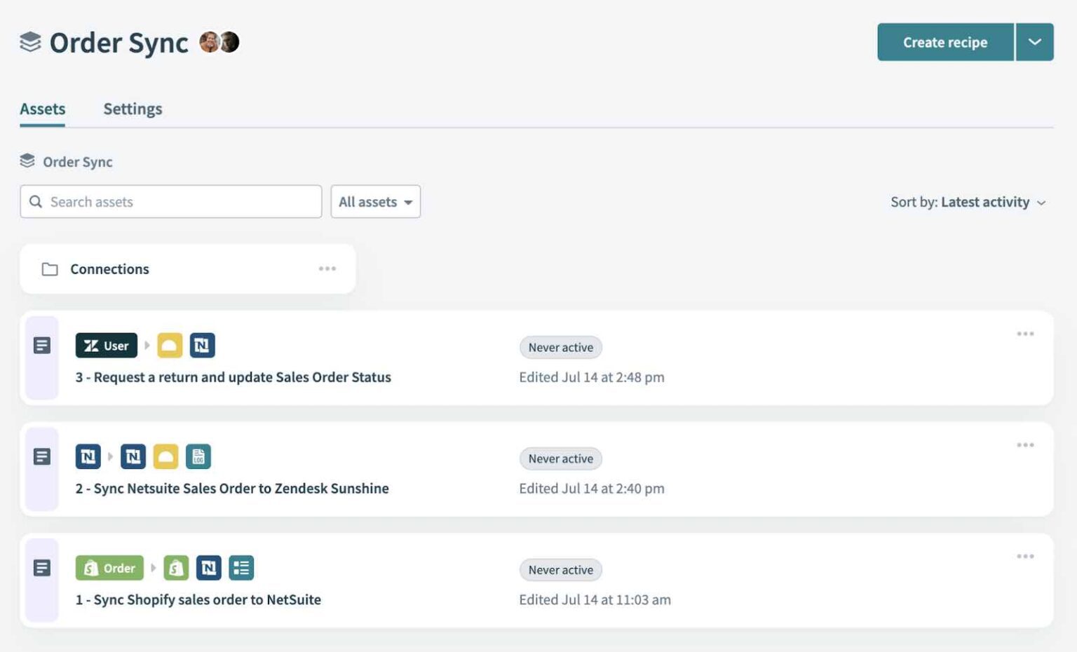Click the Create recipe button
The height and width of the screenshot is (652, 1077).
pos(945,42)
